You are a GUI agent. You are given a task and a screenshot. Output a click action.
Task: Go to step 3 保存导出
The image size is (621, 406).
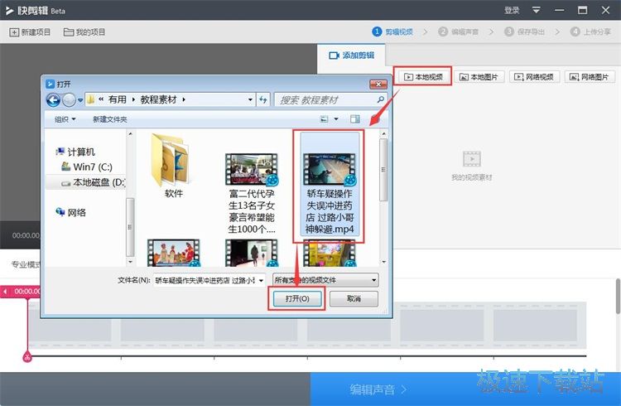coord(524,31)
